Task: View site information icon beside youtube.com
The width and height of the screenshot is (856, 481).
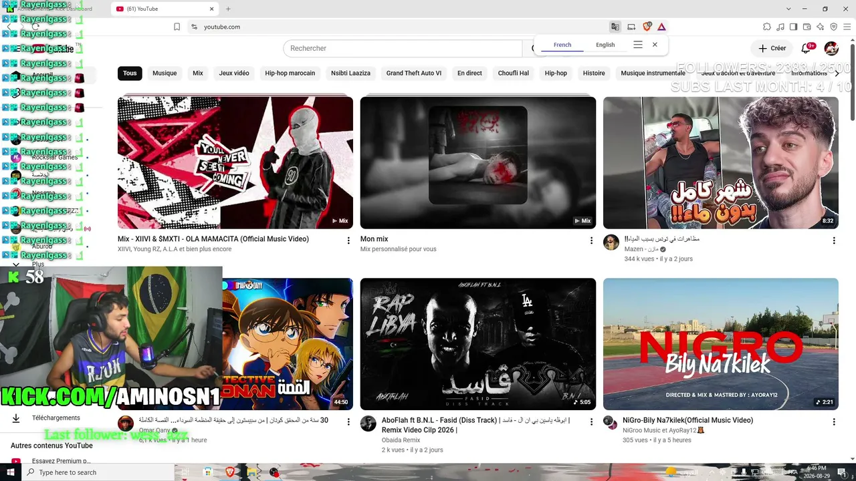Action: [x=194, y=27]
